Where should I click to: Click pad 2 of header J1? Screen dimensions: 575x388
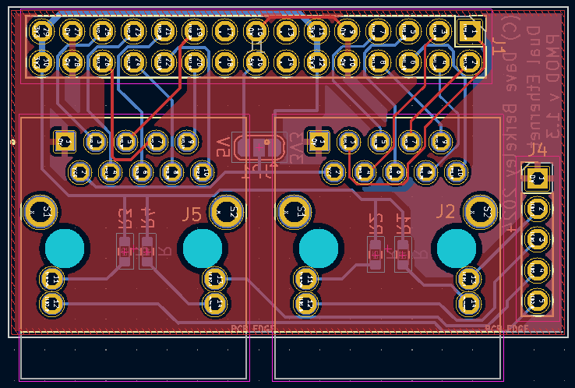(x=469, y=62)
